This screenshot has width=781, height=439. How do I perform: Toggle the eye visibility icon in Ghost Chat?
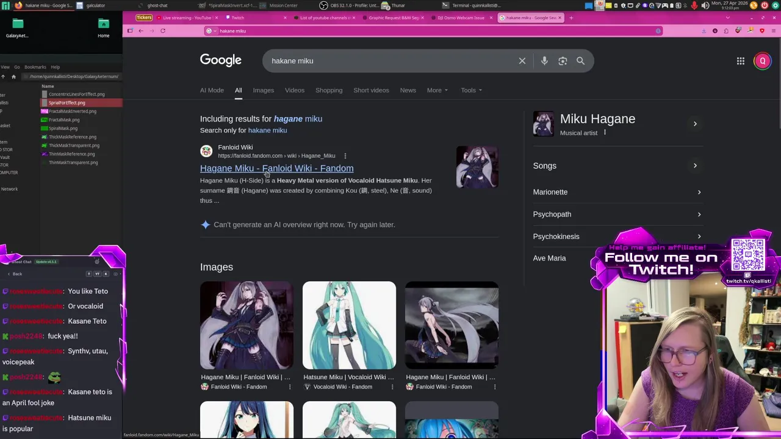tap(116, 274)
